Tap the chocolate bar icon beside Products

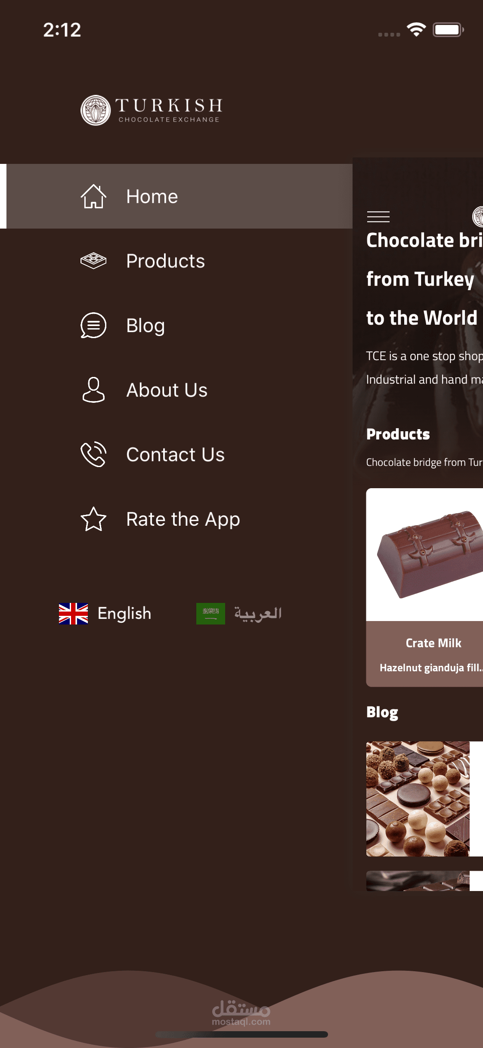[x=93, y=261]
